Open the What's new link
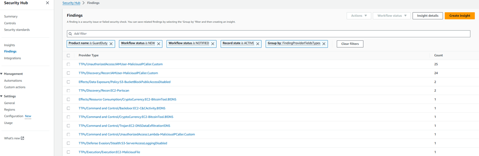The image size is (479, 156). coord(12,138)
